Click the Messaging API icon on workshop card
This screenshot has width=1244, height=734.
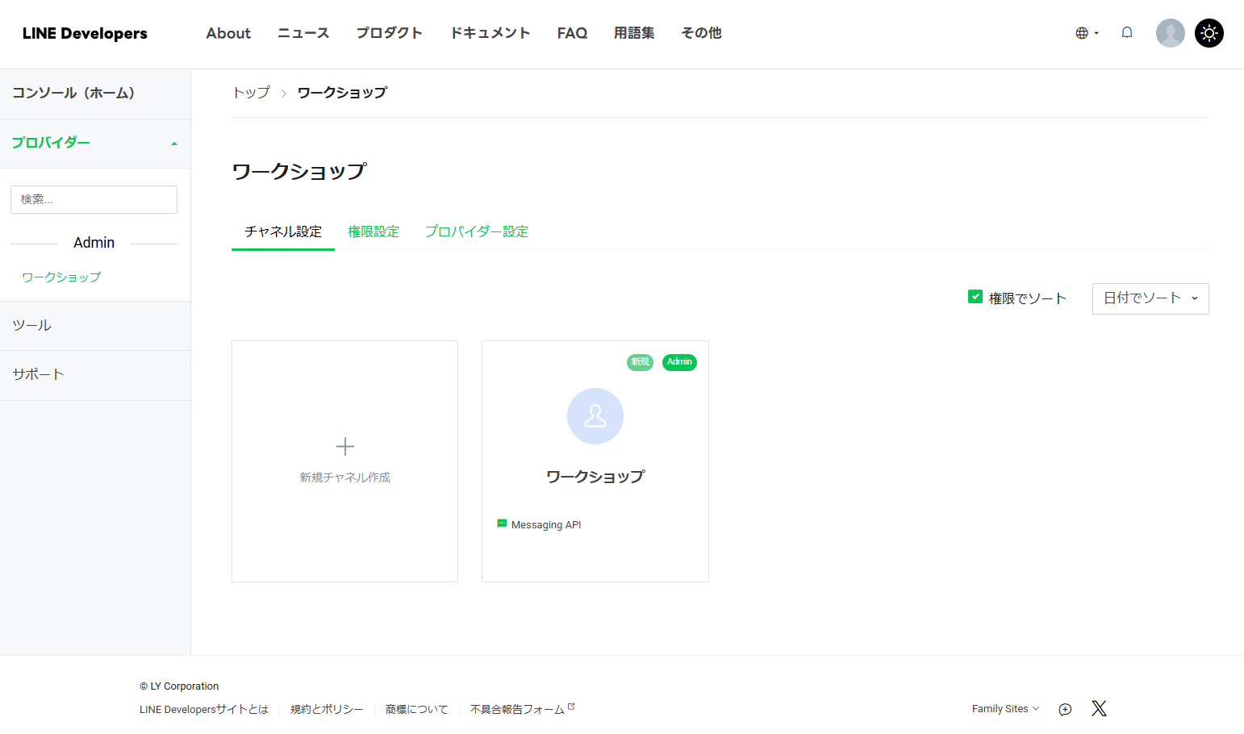(503, 523)
